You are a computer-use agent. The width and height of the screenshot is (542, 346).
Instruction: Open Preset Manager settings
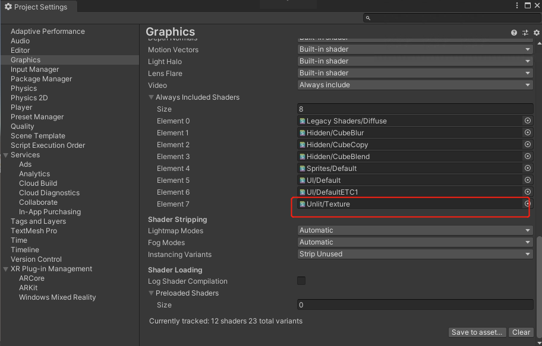37,117
